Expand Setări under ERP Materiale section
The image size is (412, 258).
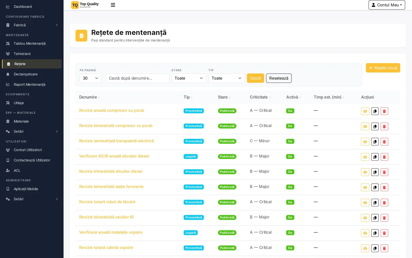coord(32,132)
